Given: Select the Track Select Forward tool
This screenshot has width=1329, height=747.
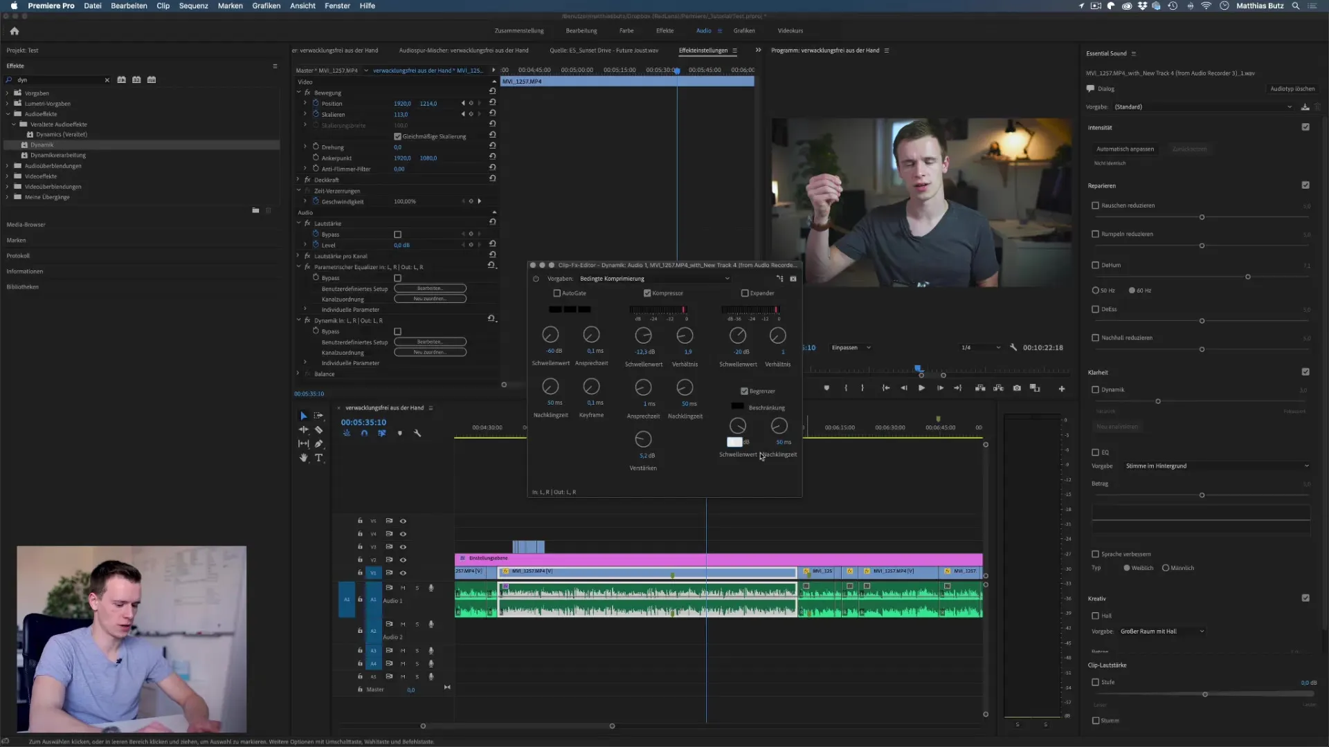Looking at the screenshot, I should [318, 416].
